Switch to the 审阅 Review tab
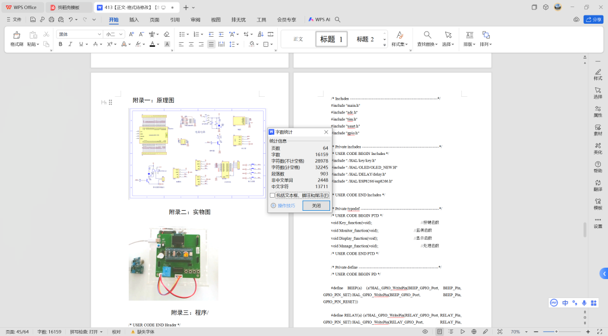608x336 pixels. [x=195, y=20]
